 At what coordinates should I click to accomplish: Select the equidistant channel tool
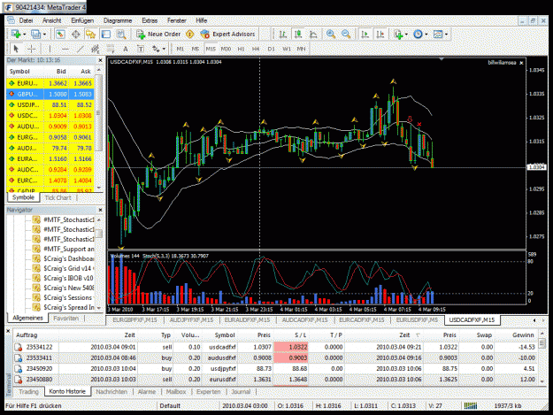[x=95, y=49]
